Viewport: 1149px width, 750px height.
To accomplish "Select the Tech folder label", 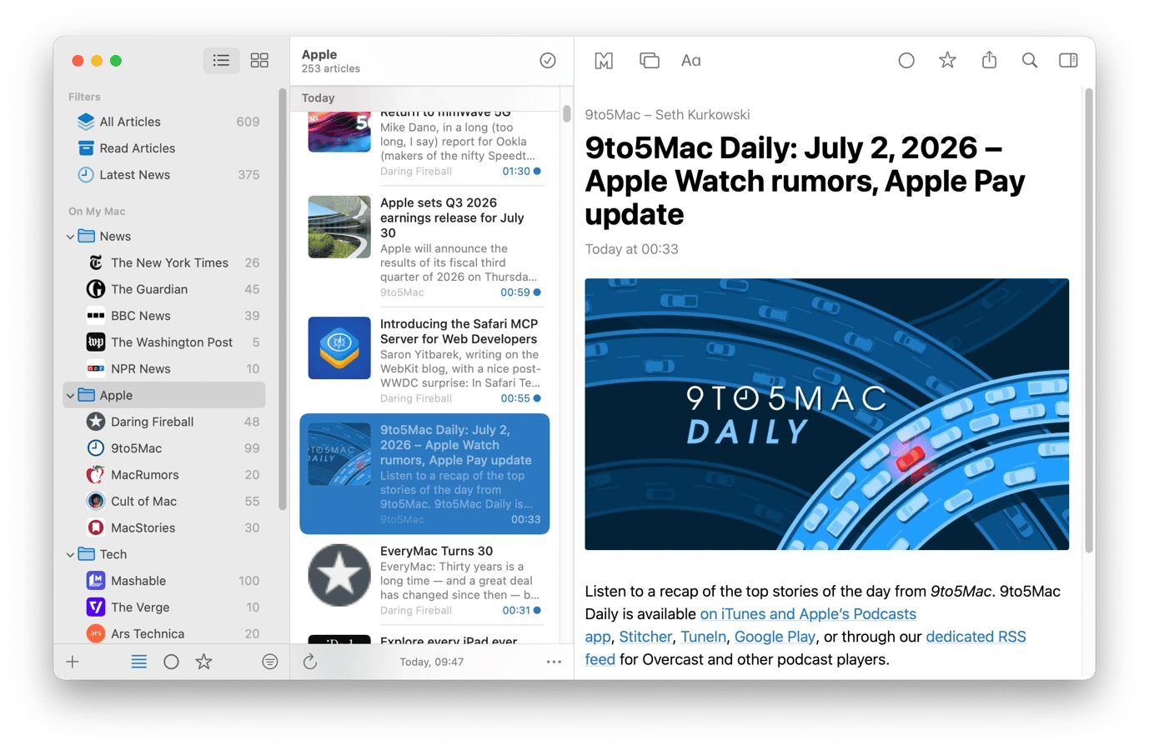I will pyautogui.click(x=113, y=554).
